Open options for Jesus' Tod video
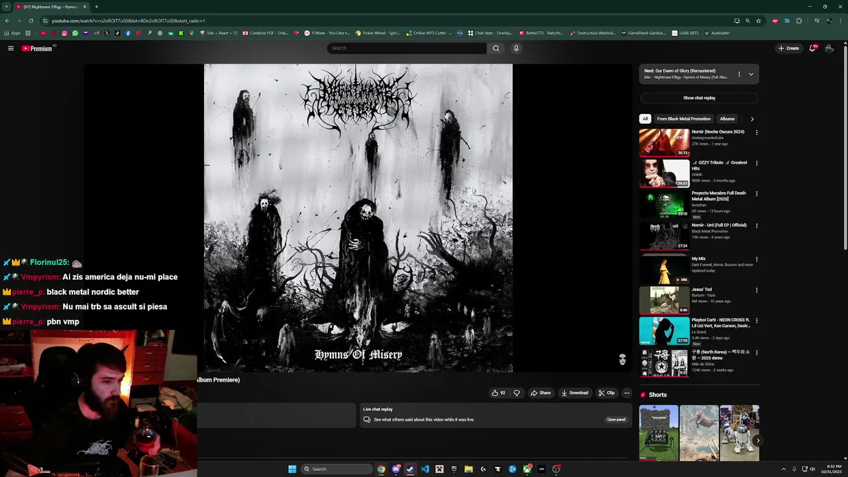 click(757, 290)
